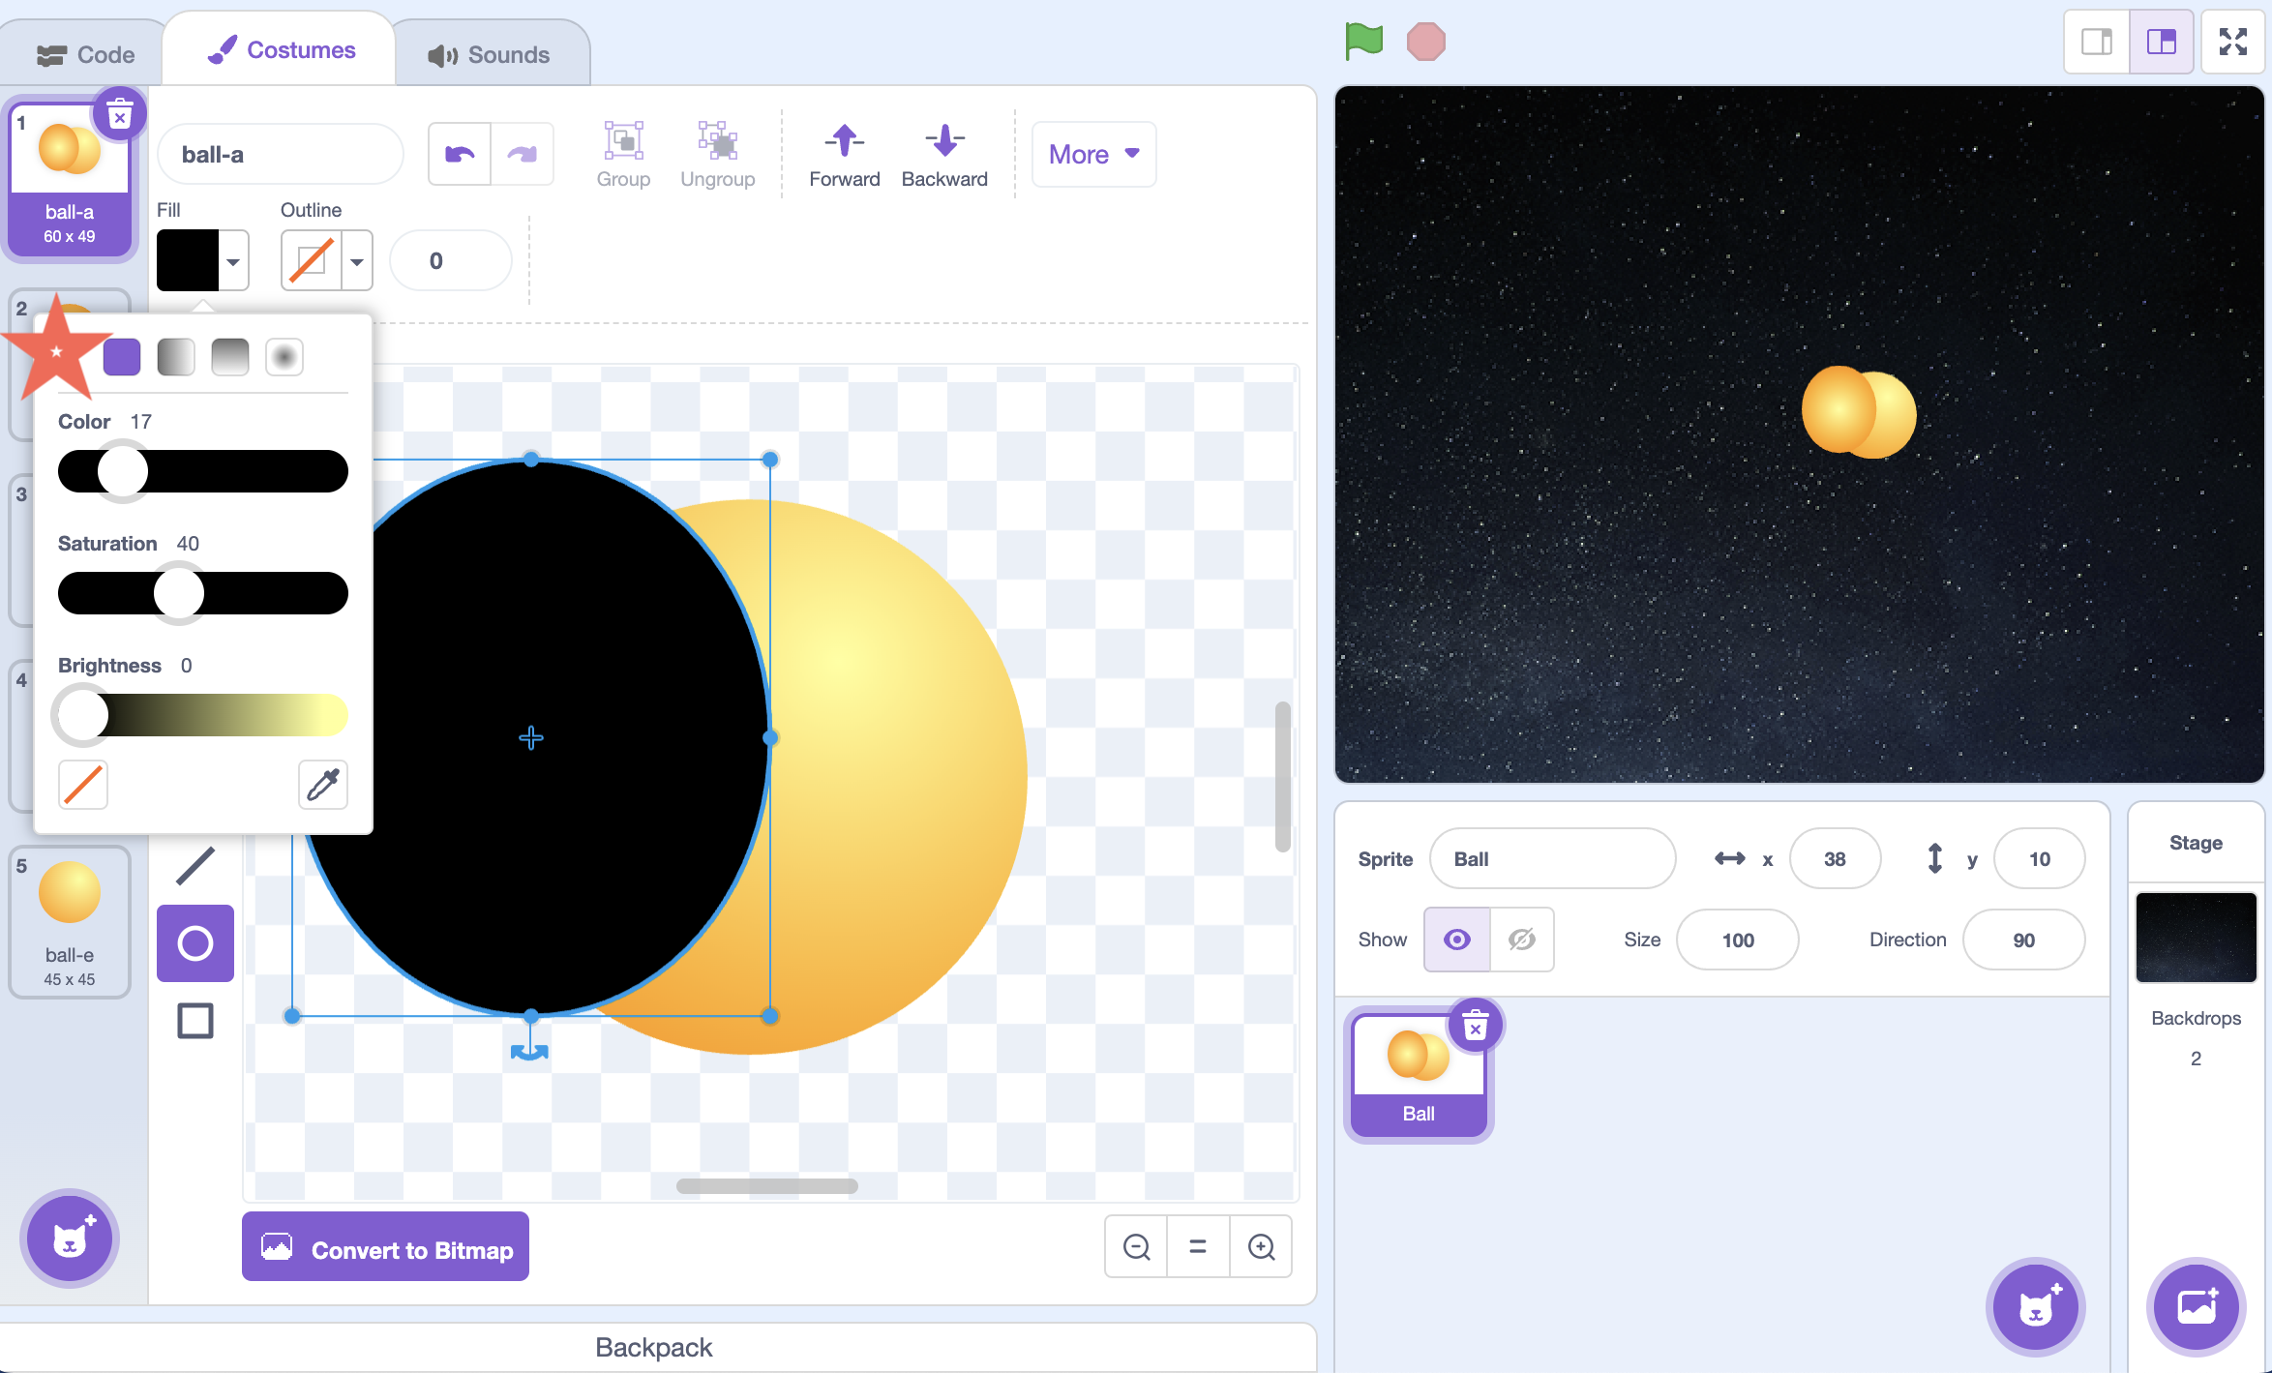Open the Fill color dropdown

pos(232,260)
